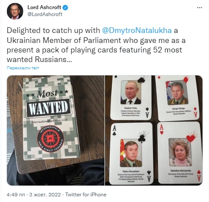Click the black splattered club icon on card
This screenshot has width=209, height=202.
click(143, 137)
